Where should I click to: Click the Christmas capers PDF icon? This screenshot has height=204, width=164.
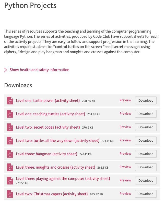[10, 194]
